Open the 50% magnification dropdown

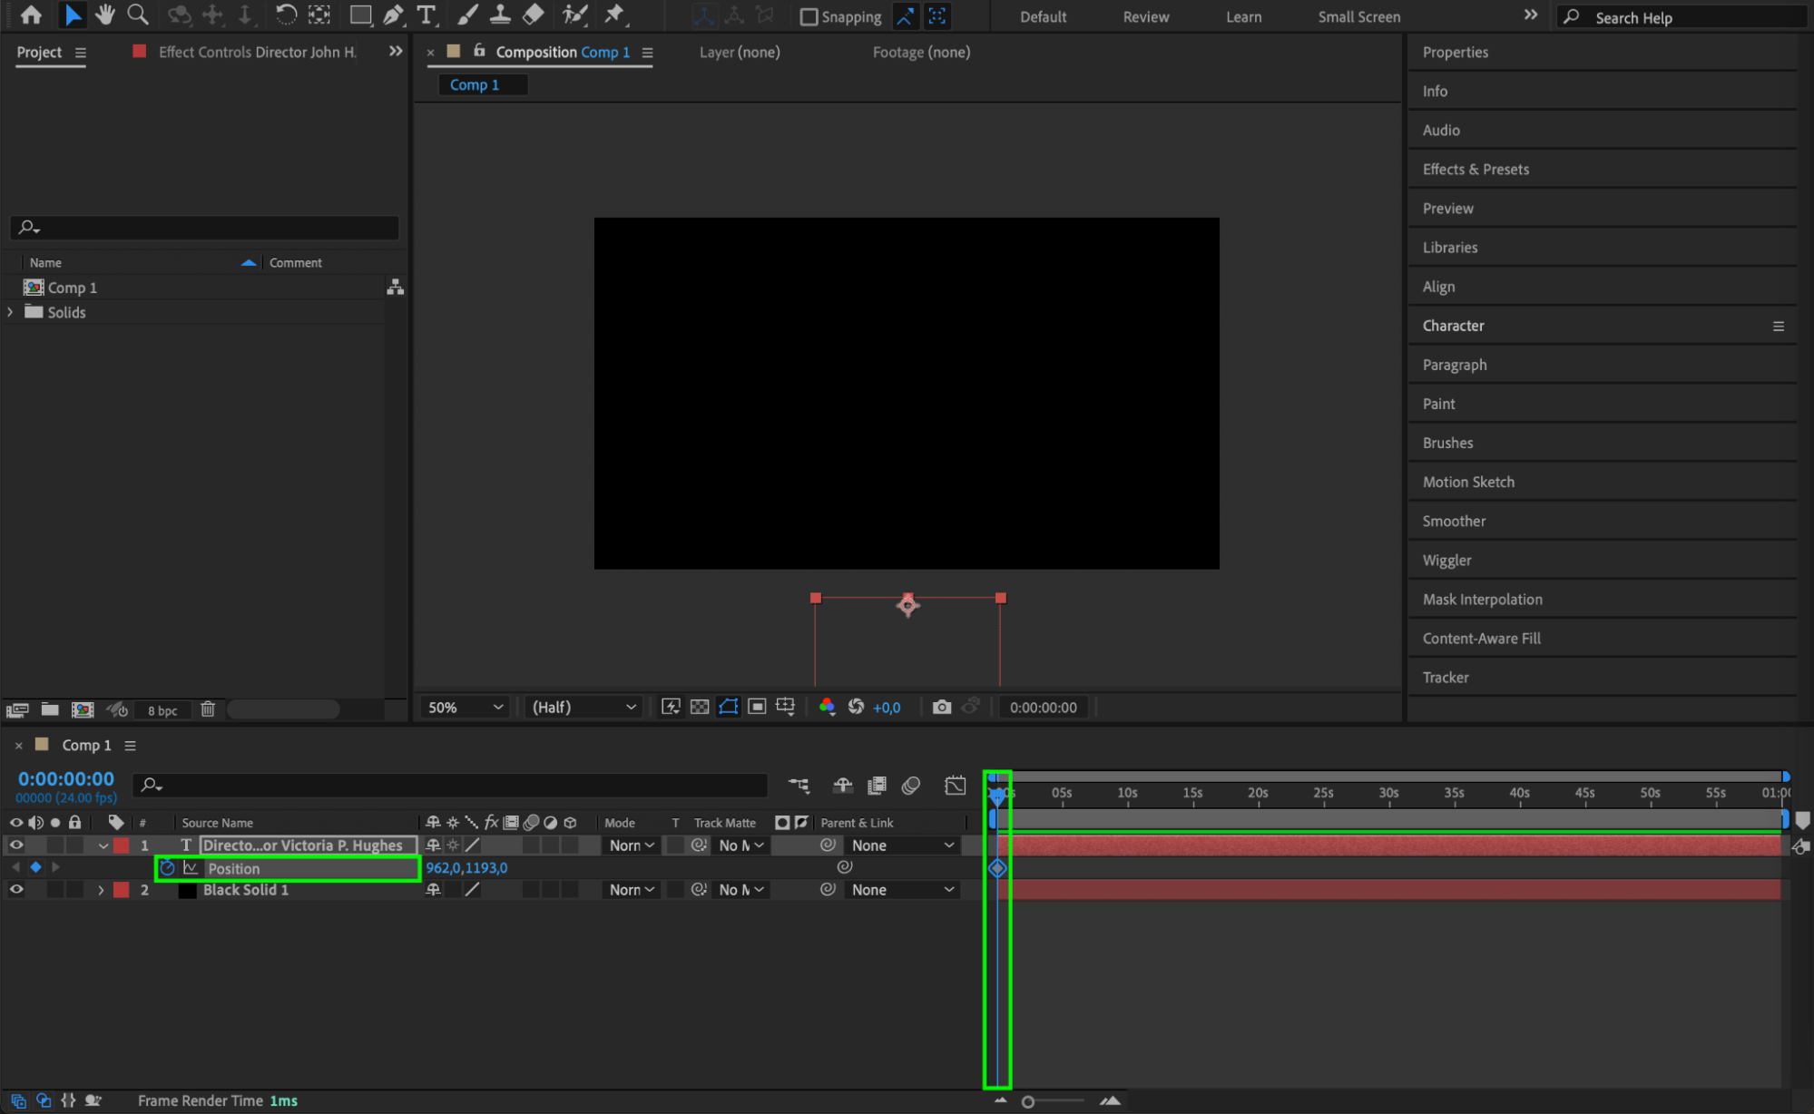[x=465, y=707]
